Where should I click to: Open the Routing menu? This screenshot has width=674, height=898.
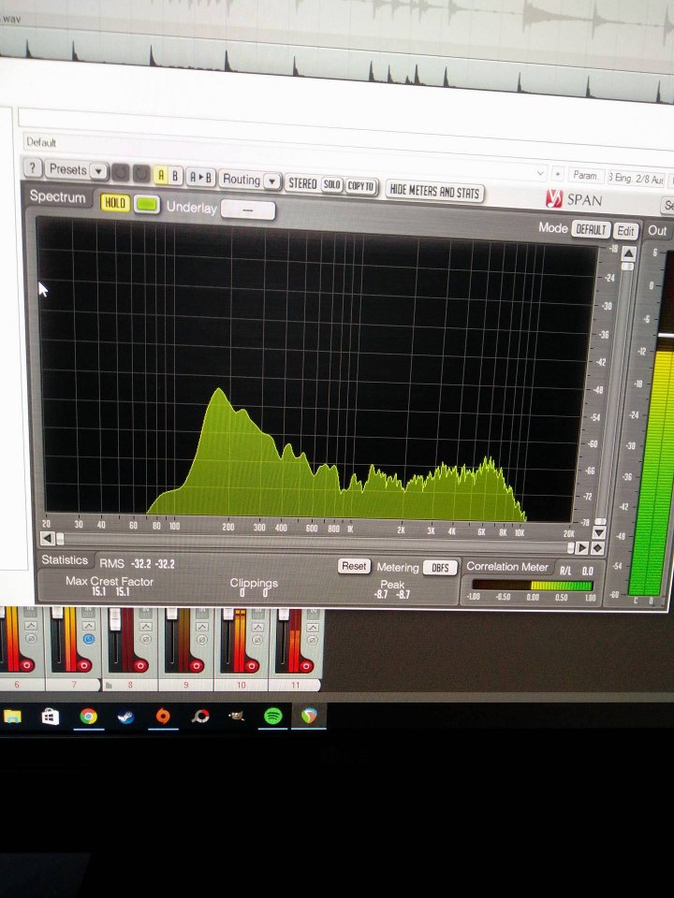click(242, 180)
